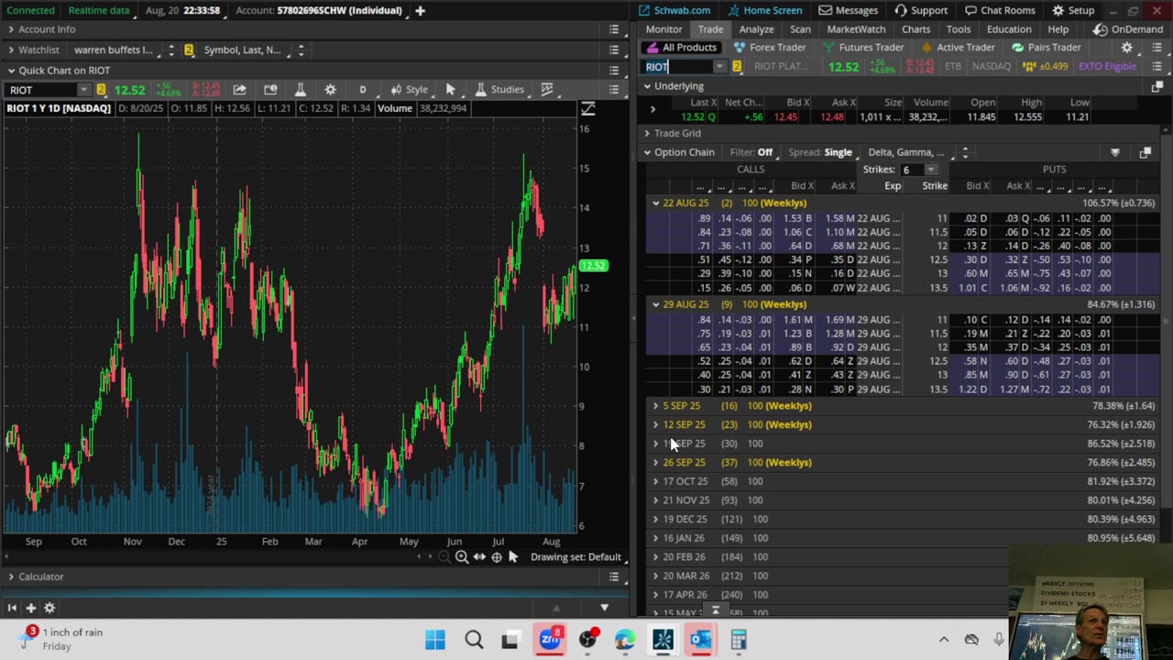1173x660 pixels.
Task: Open sidebar gear settings icon
Action: (x=49, y=608)
